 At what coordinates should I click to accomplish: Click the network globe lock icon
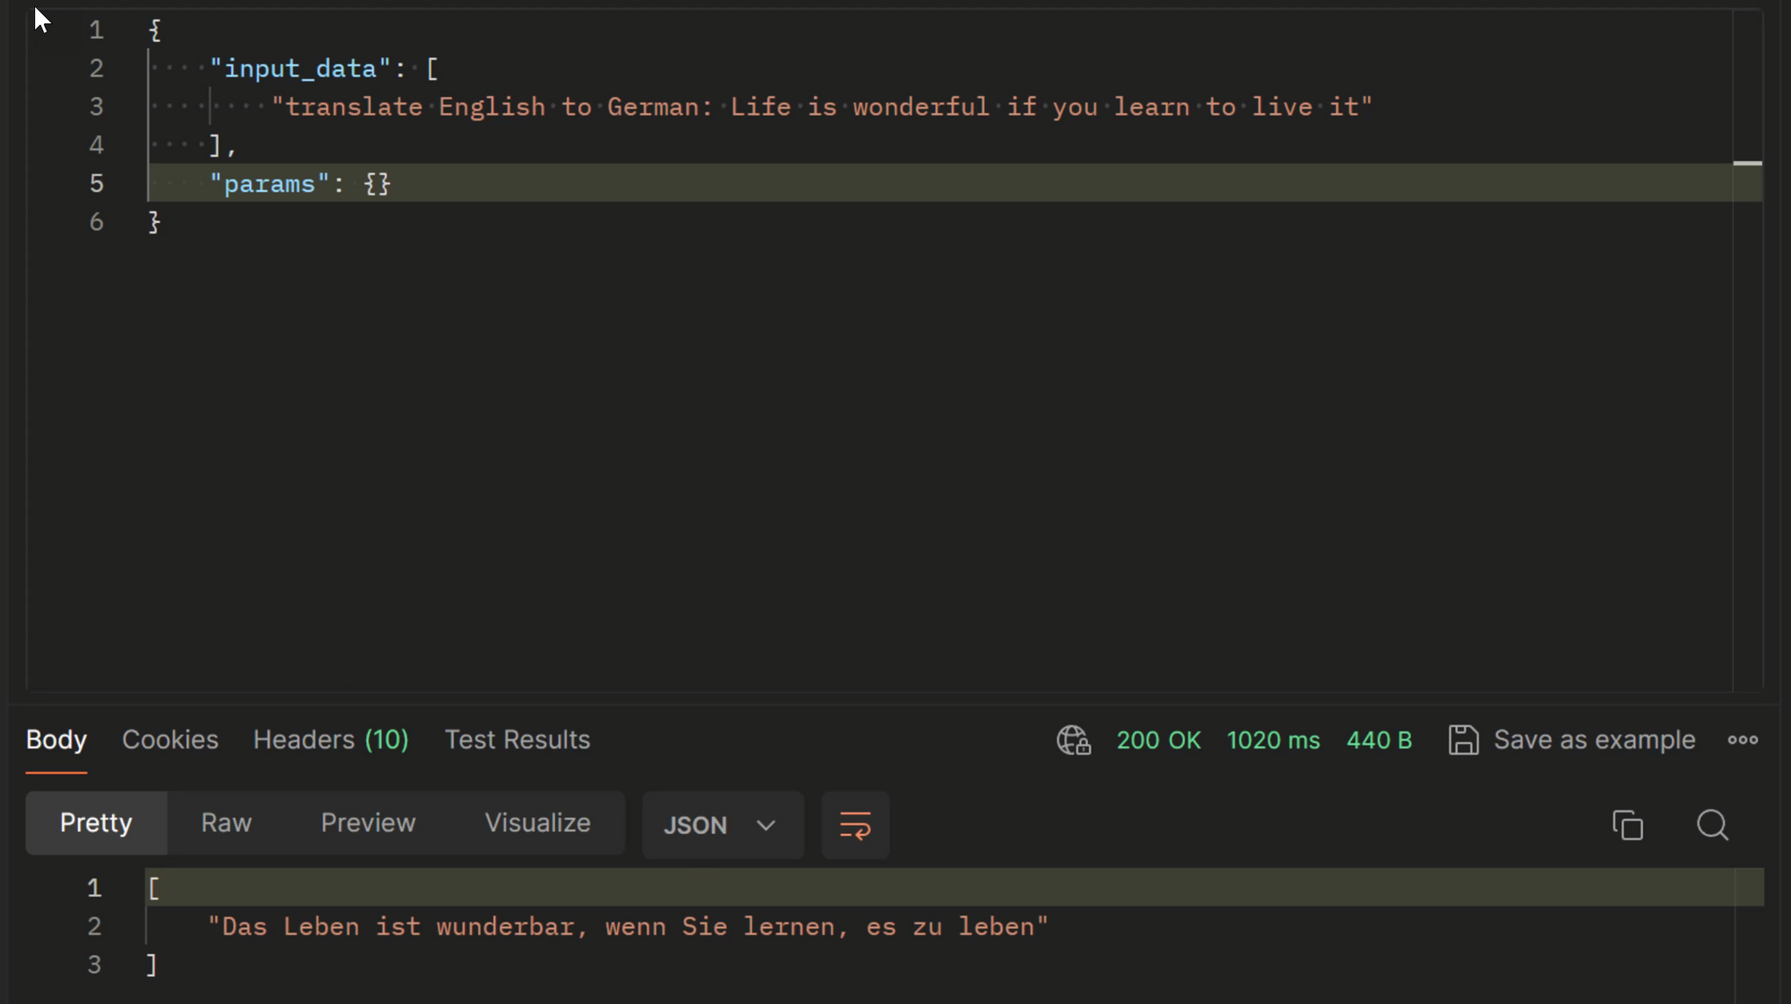tap(1073, 740)
